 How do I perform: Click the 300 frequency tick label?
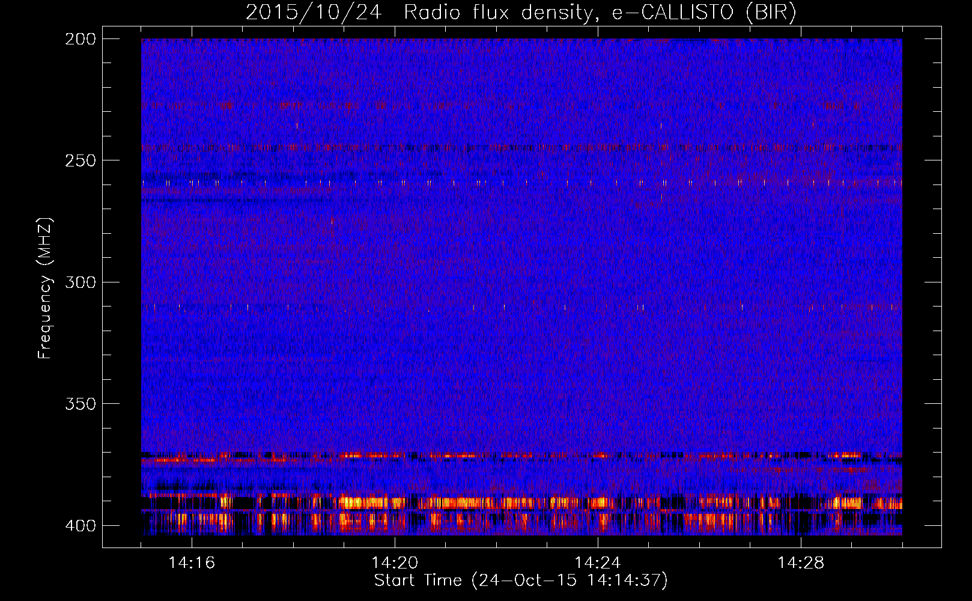click(x=80, y=282)
